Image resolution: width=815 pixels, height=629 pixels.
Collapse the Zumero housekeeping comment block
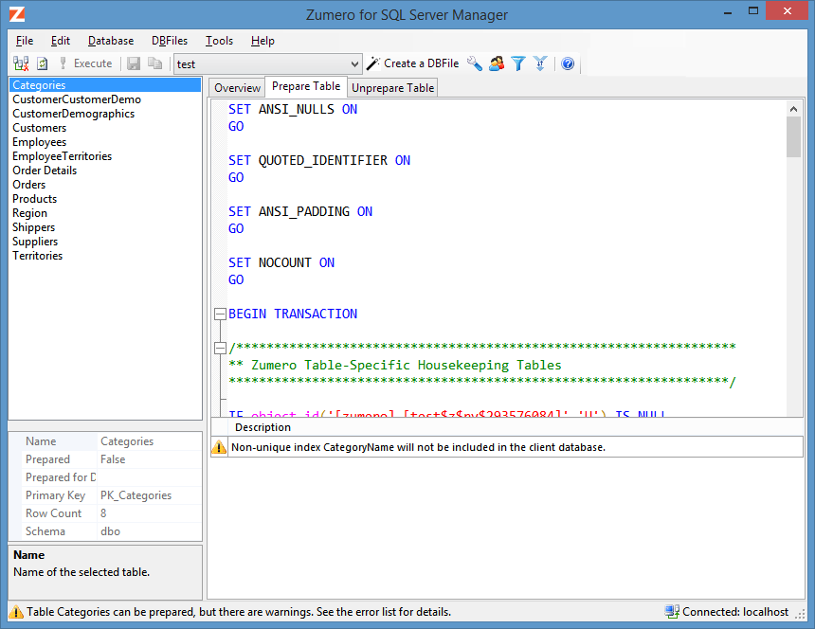(220, 348)
